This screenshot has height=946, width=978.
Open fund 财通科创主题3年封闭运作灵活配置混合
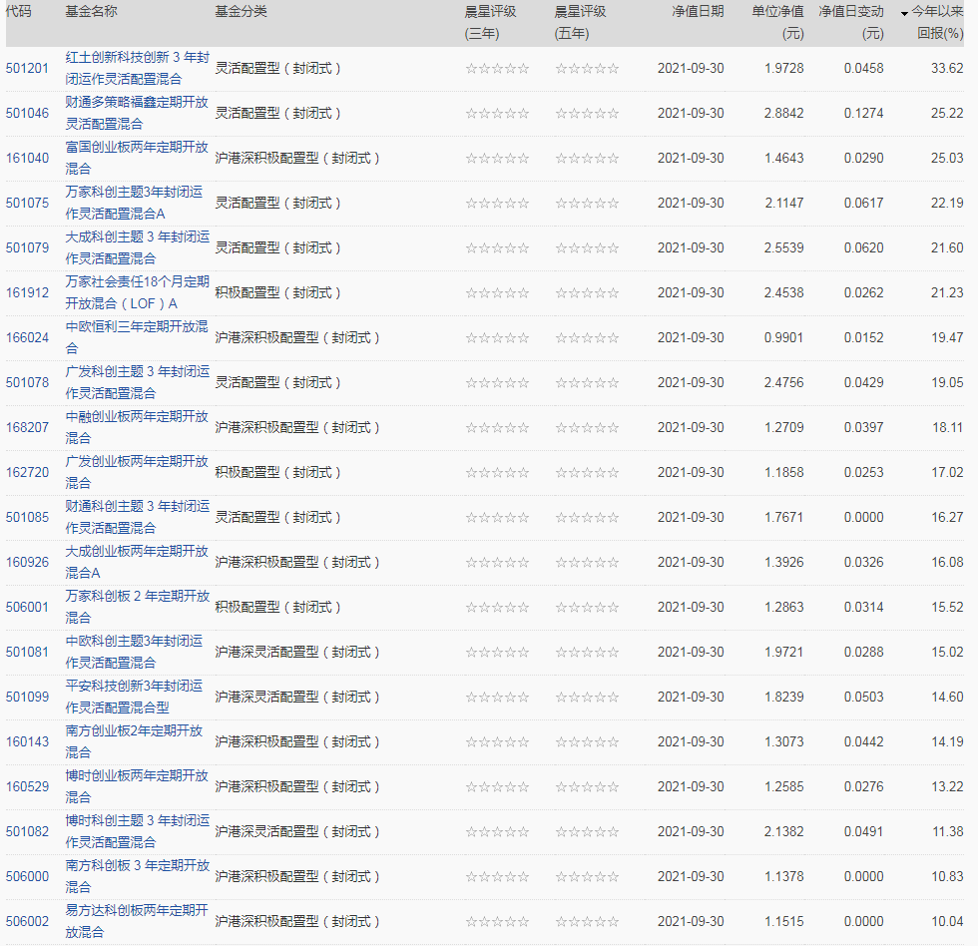tap(138, 518)
